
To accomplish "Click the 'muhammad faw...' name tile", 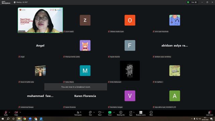I will (40, 96).
